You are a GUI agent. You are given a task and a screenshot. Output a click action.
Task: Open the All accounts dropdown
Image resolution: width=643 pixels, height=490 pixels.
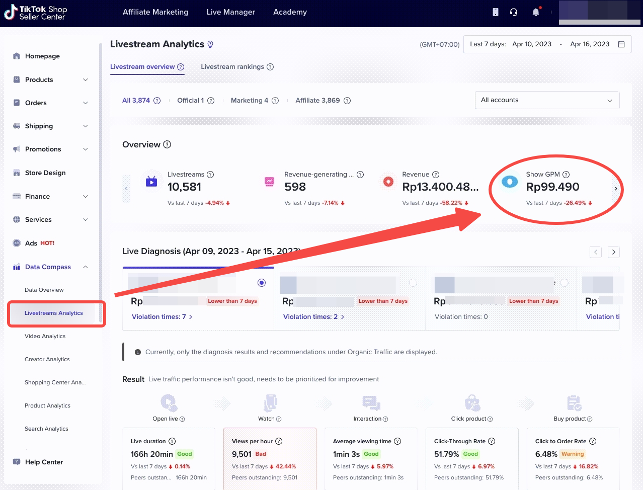(547, 100)
